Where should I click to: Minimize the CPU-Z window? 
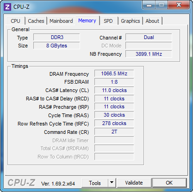pyautogui.click(x=149, y=5)
